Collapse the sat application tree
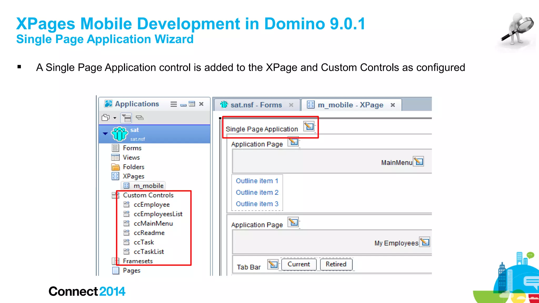 (105, 134)
